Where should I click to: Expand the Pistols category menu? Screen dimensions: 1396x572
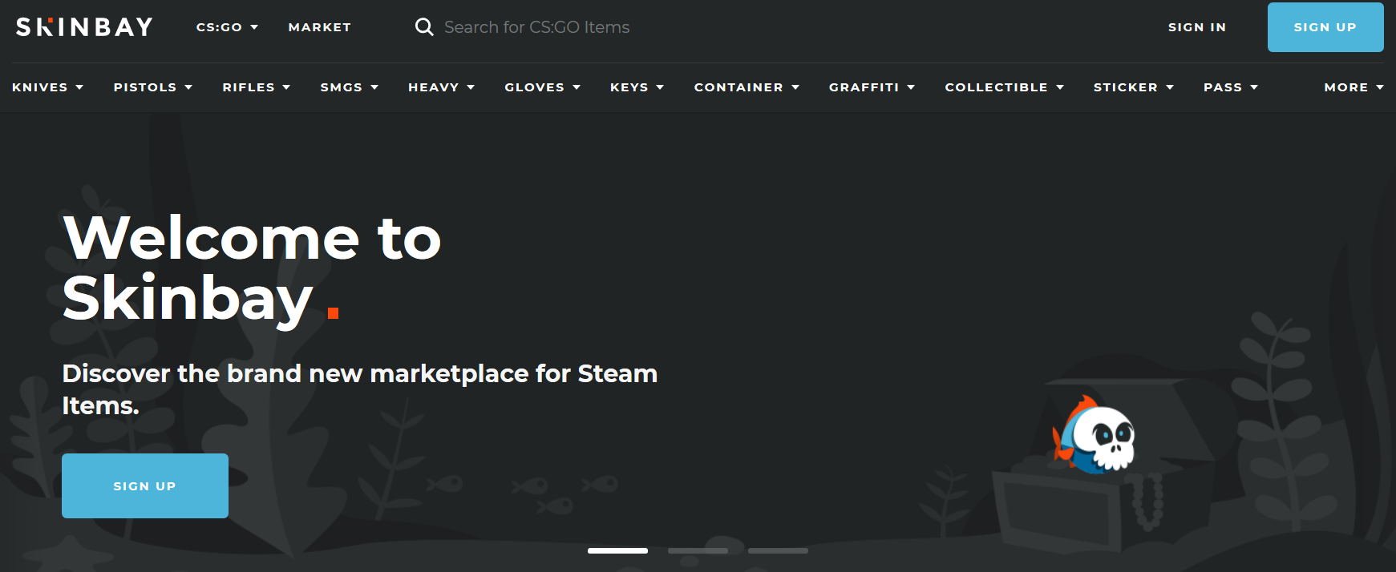point(152,87)
